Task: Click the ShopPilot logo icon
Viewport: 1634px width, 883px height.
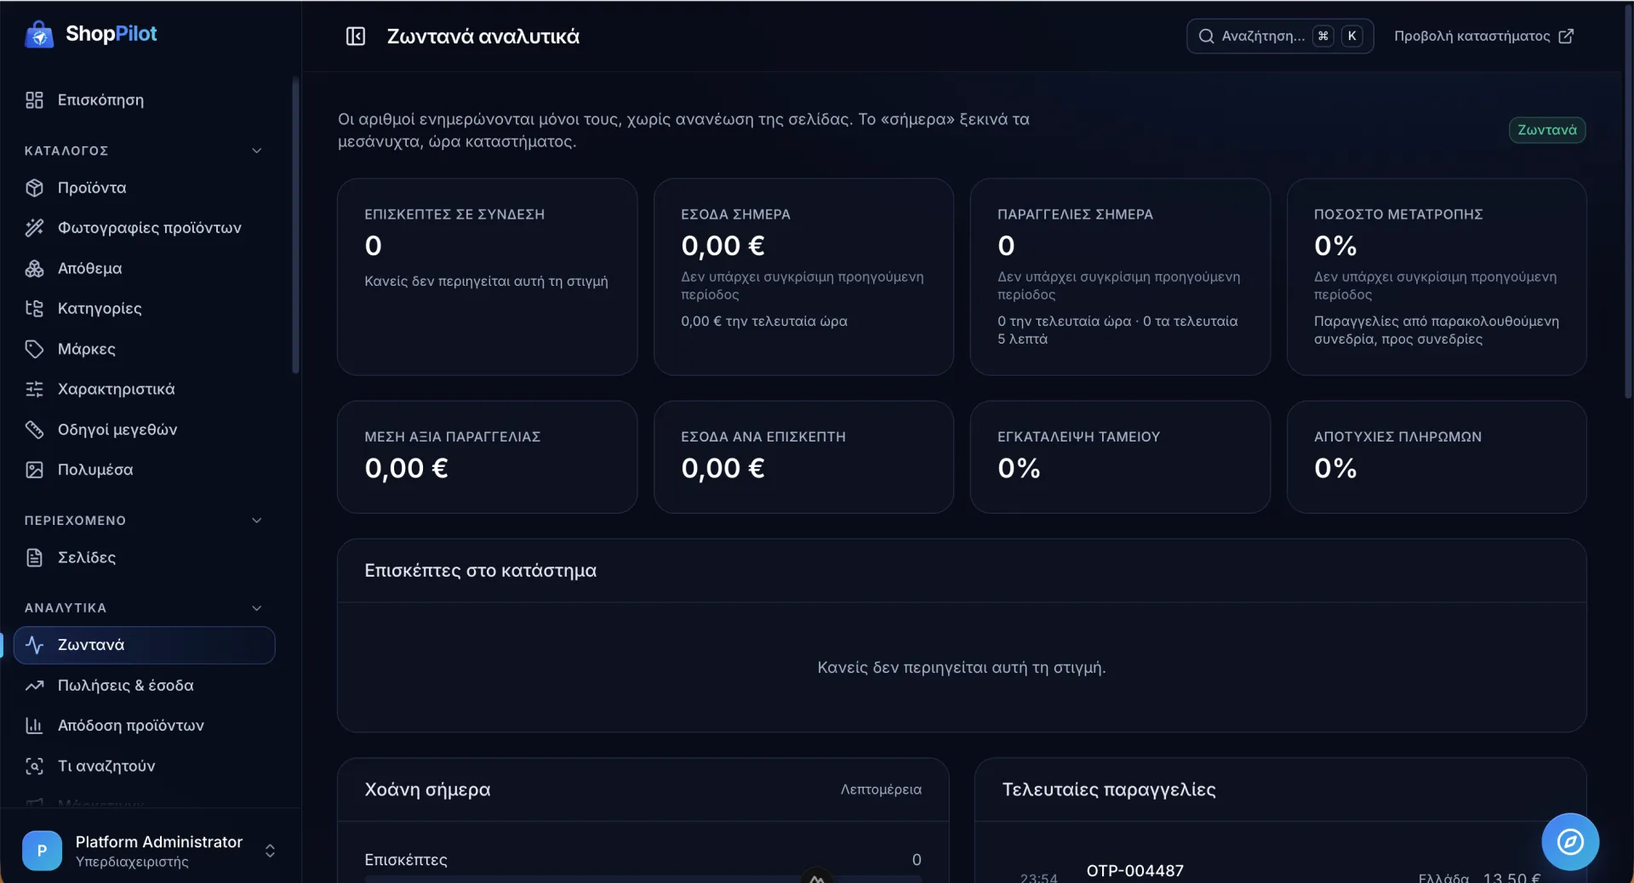Action: click(x=39, y=34)
